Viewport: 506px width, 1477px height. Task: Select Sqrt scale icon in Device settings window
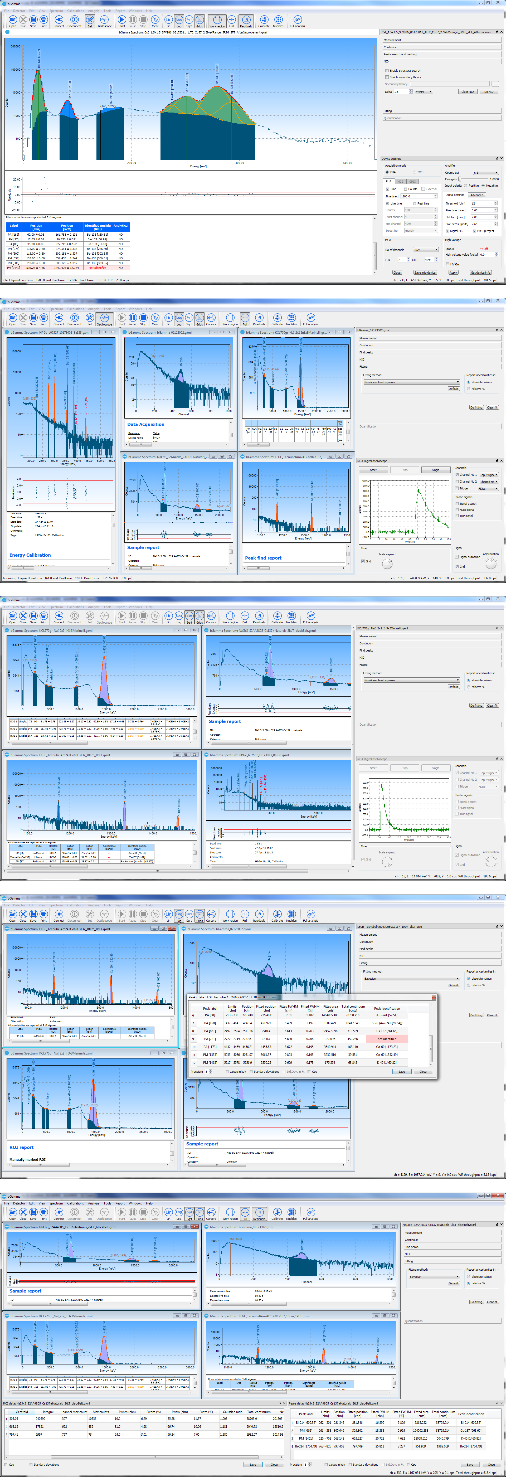(x=189, y=21)
